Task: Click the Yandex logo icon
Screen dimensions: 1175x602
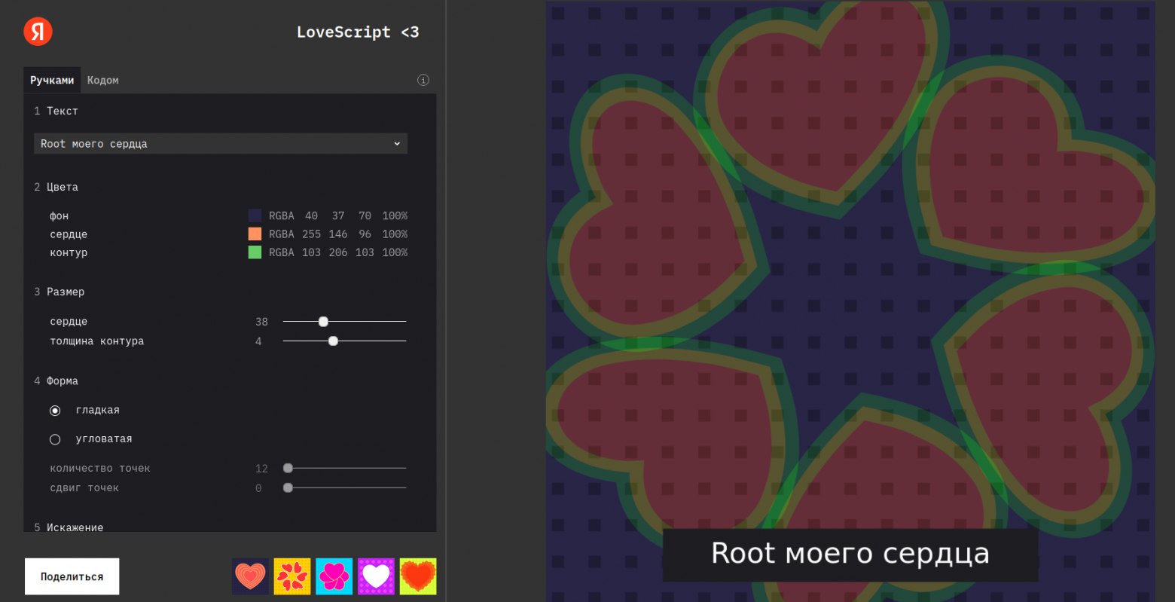Action: [x=38, y=32]
